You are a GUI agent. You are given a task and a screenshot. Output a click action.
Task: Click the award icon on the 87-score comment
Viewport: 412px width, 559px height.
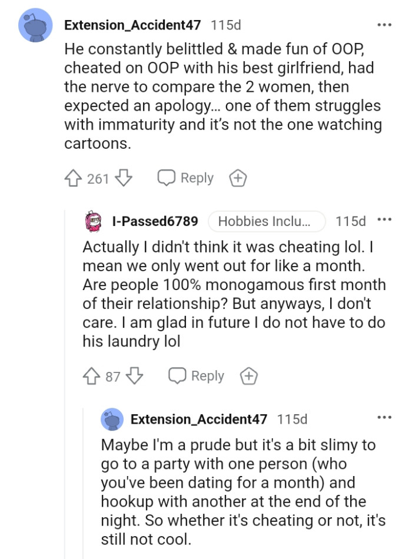click(x=247, y=375)
